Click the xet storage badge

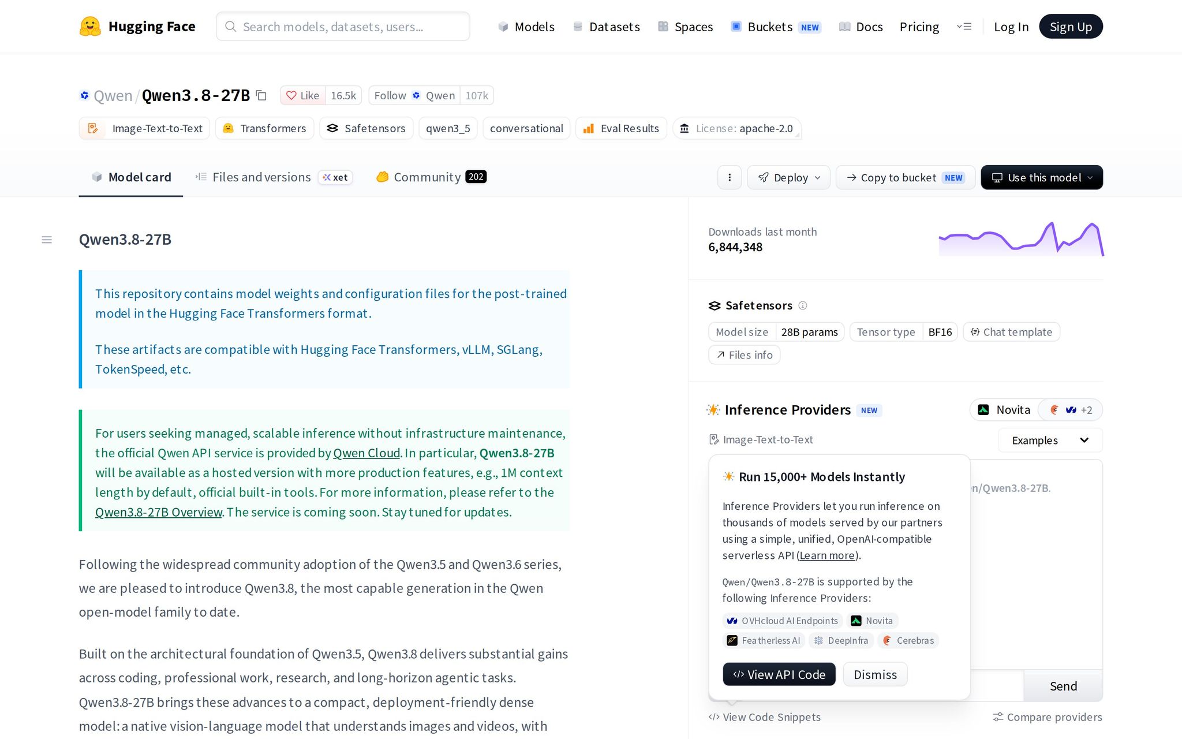click(335, 177)
